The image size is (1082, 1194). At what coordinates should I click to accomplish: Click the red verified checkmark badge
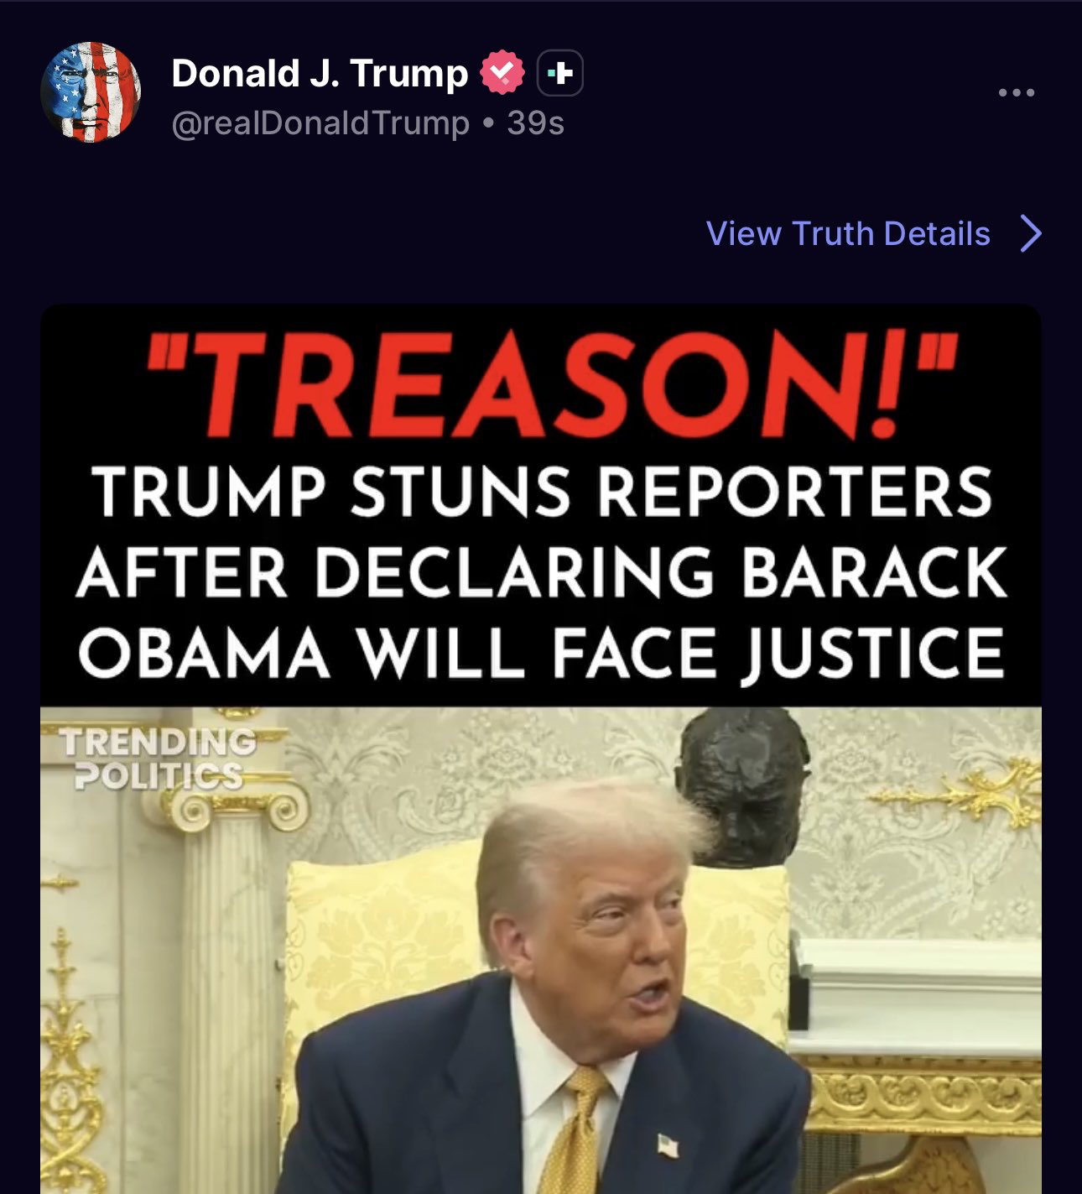point(502,73)
